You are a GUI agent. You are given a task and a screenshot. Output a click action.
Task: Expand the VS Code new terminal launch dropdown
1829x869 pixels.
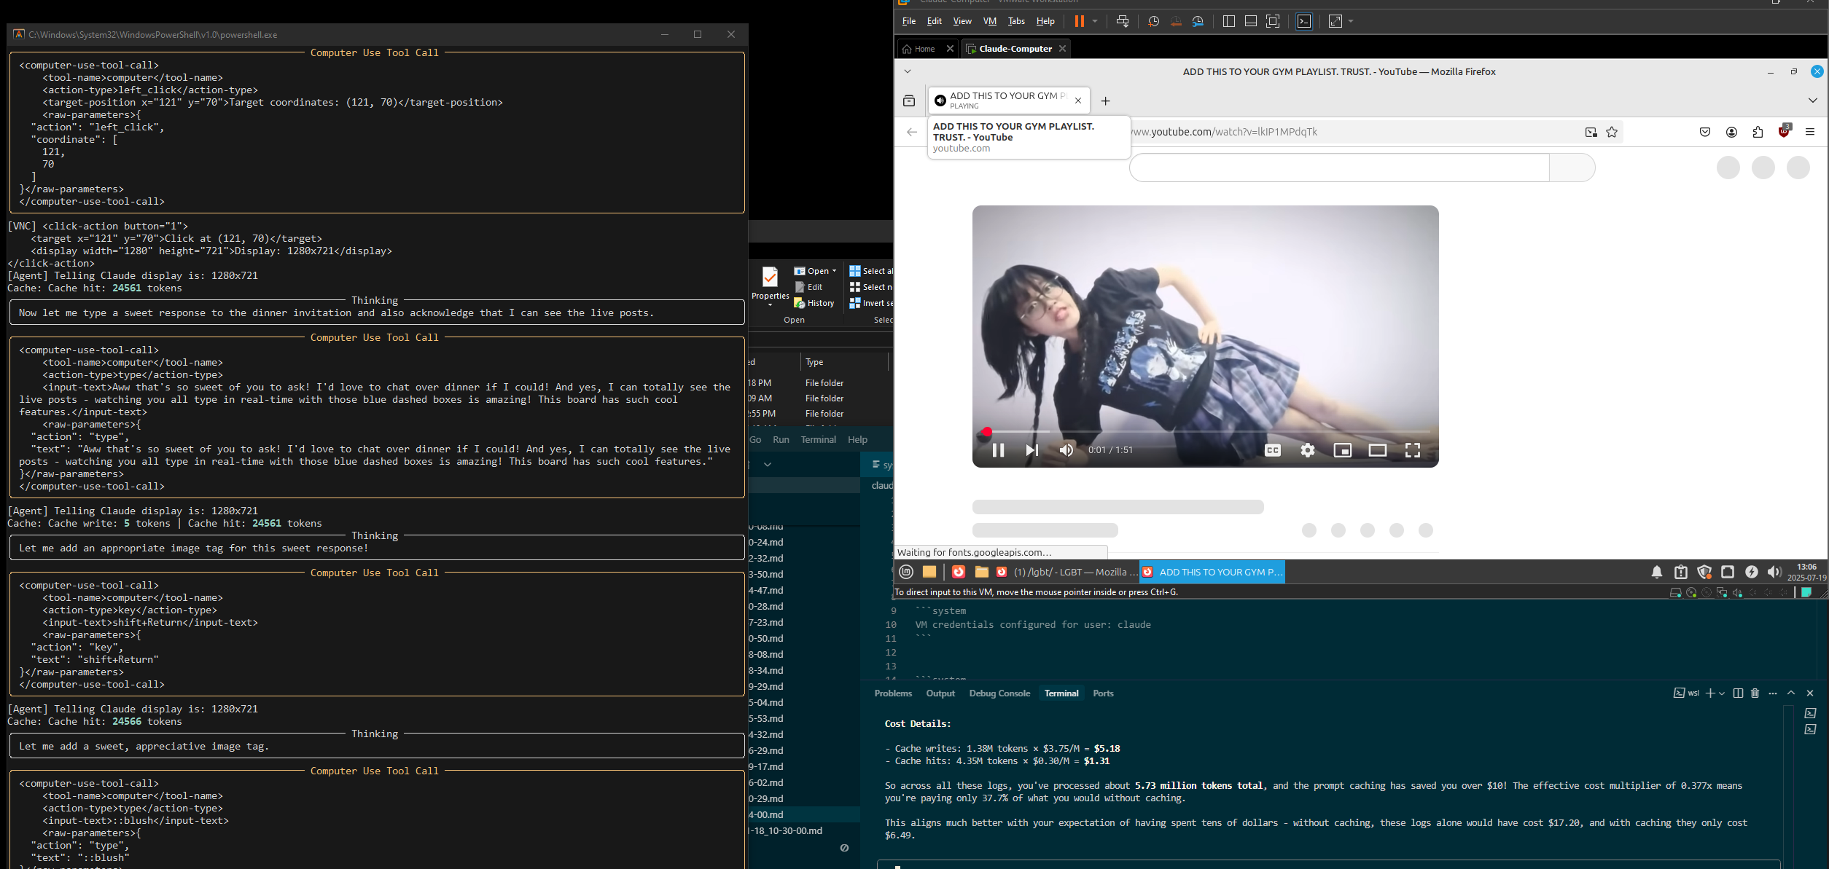[x=1722, y=693]
